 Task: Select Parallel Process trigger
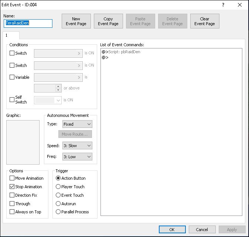click(58, 212)
